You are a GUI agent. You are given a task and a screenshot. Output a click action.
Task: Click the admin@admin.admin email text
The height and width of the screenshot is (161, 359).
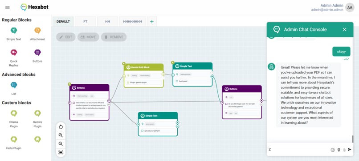(327, 10)
